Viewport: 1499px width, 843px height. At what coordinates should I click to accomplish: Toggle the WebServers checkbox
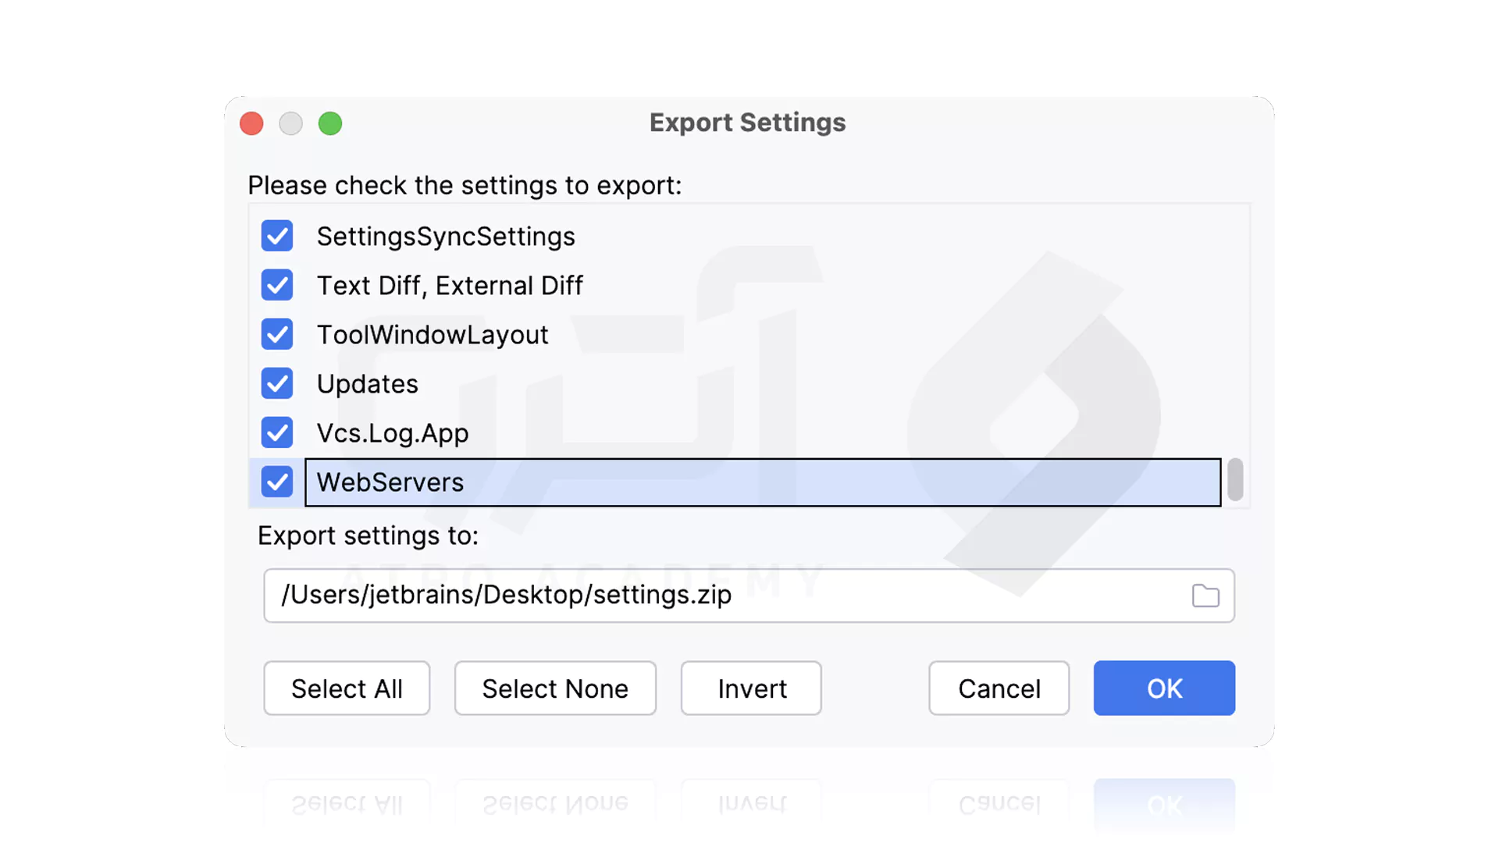click(277, 482)
